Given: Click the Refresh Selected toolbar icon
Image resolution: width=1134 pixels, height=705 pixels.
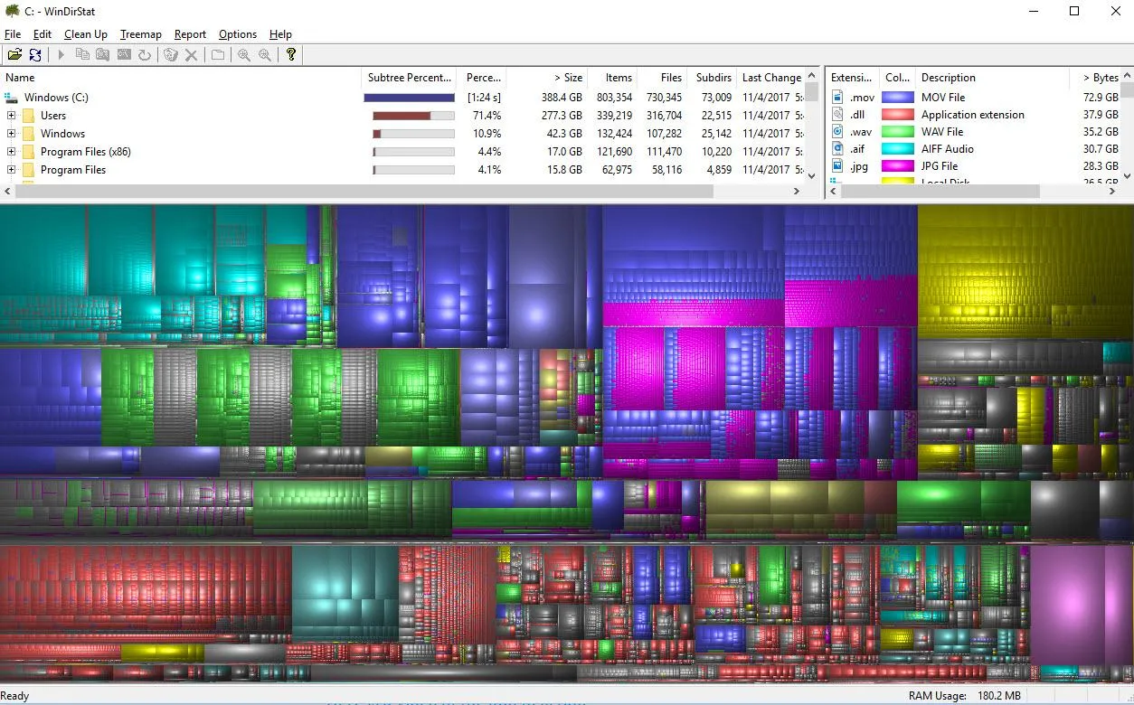Looking at the screenshot, I should 145,55.
